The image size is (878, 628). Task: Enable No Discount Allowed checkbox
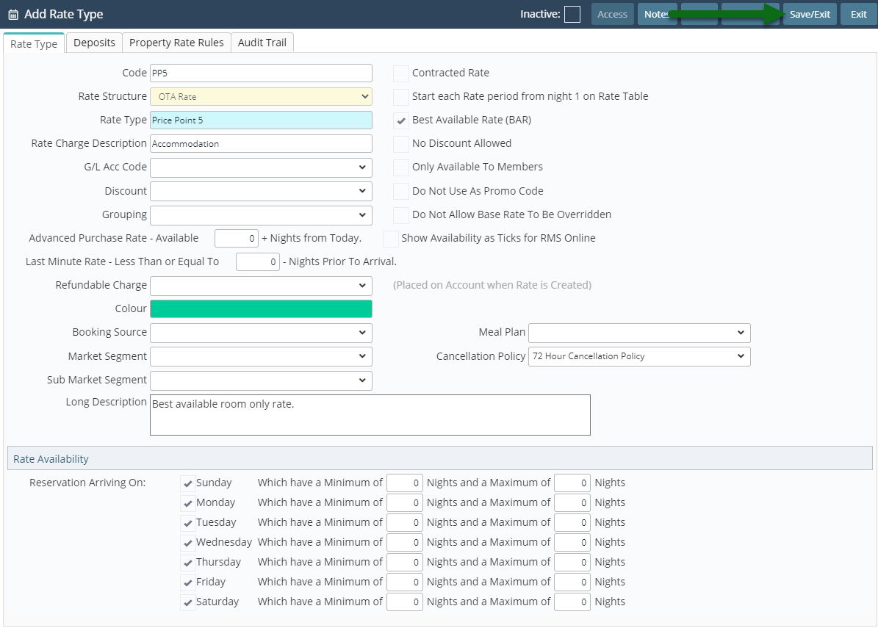(401, 144)
